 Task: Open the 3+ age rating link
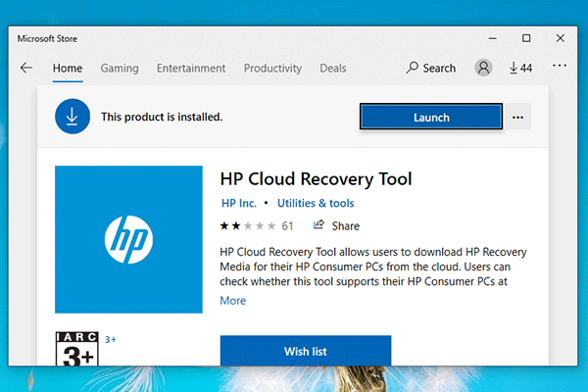point(110,339)
